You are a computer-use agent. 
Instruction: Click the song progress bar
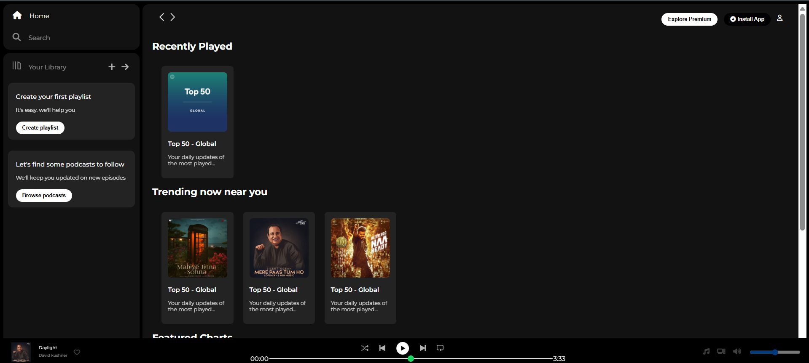click(411, 359)
